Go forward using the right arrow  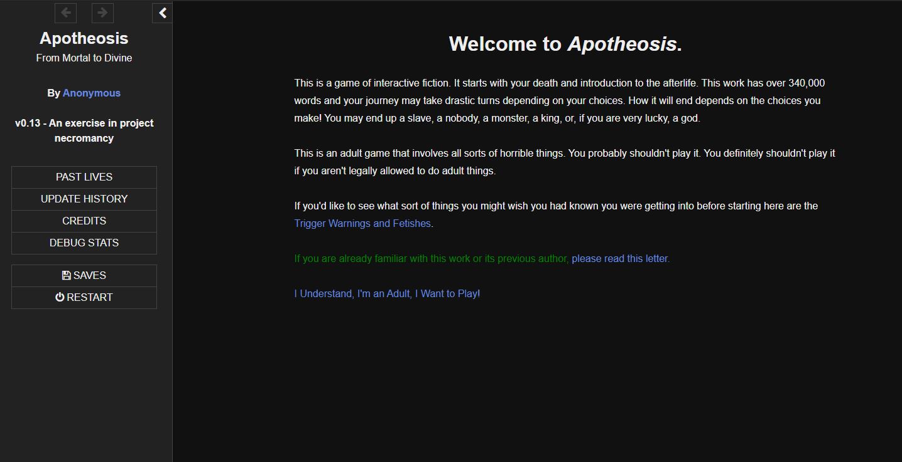tap(102, 13)
